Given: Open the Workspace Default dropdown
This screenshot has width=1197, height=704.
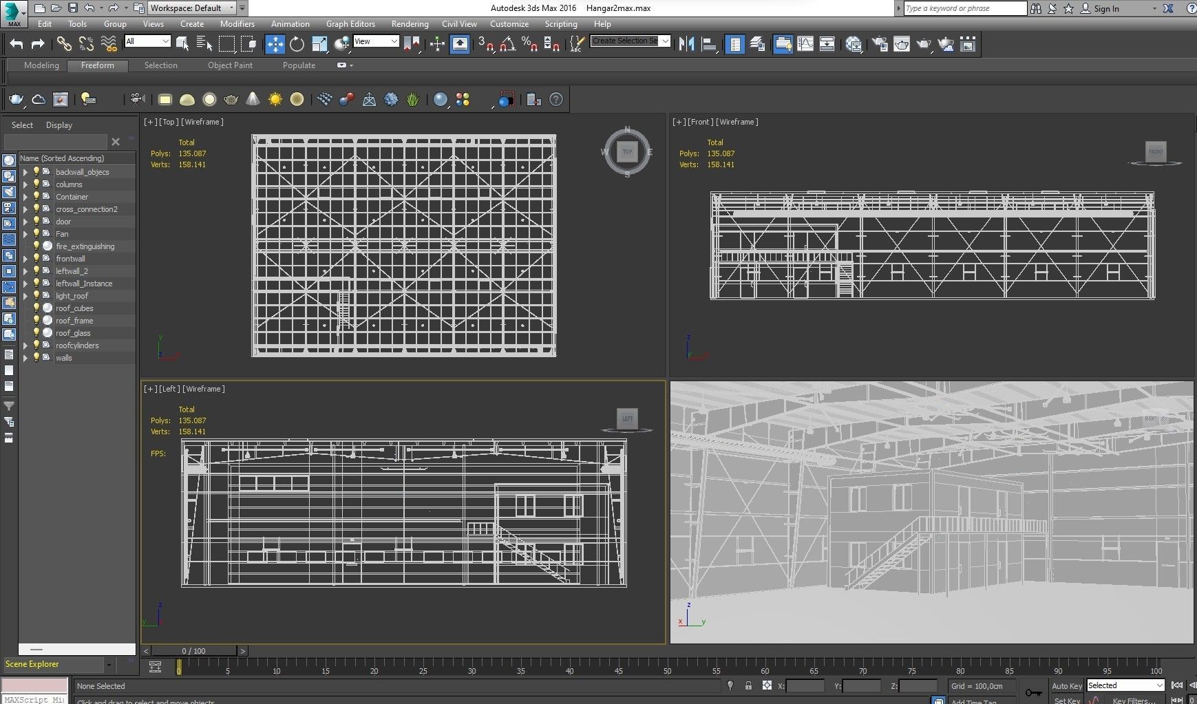Looking at the screenshot, I should click(x=192, y=8).
